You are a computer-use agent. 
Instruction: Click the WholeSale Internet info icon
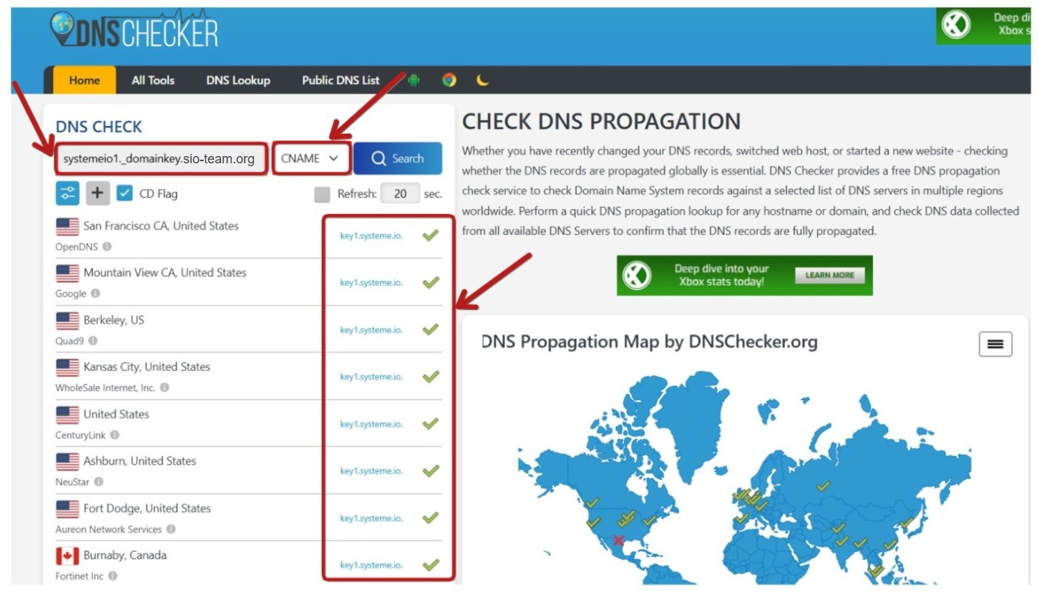tap(165, 387)
